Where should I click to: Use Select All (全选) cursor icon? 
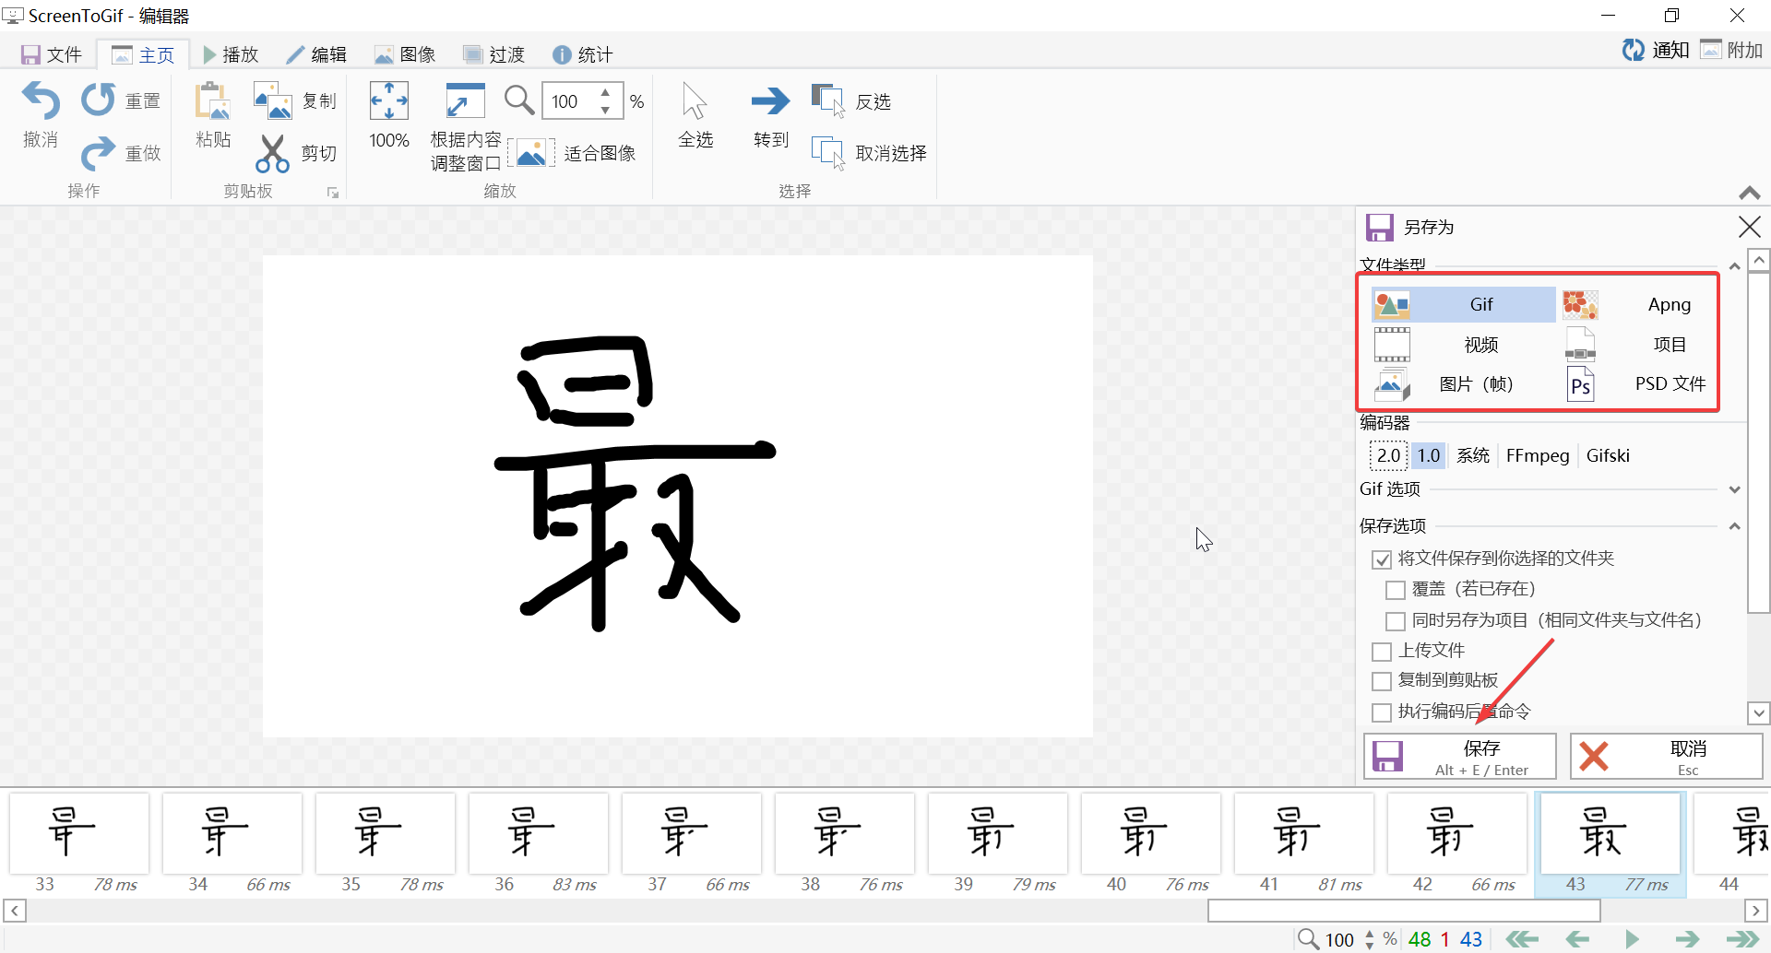(695, 101)
